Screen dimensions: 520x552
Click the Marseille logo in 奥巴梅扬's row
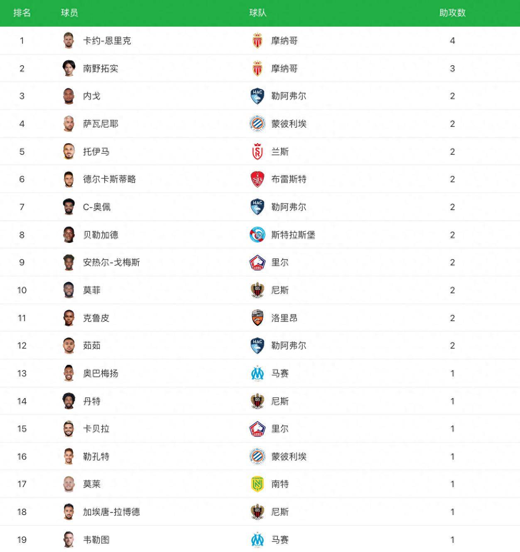258,373
